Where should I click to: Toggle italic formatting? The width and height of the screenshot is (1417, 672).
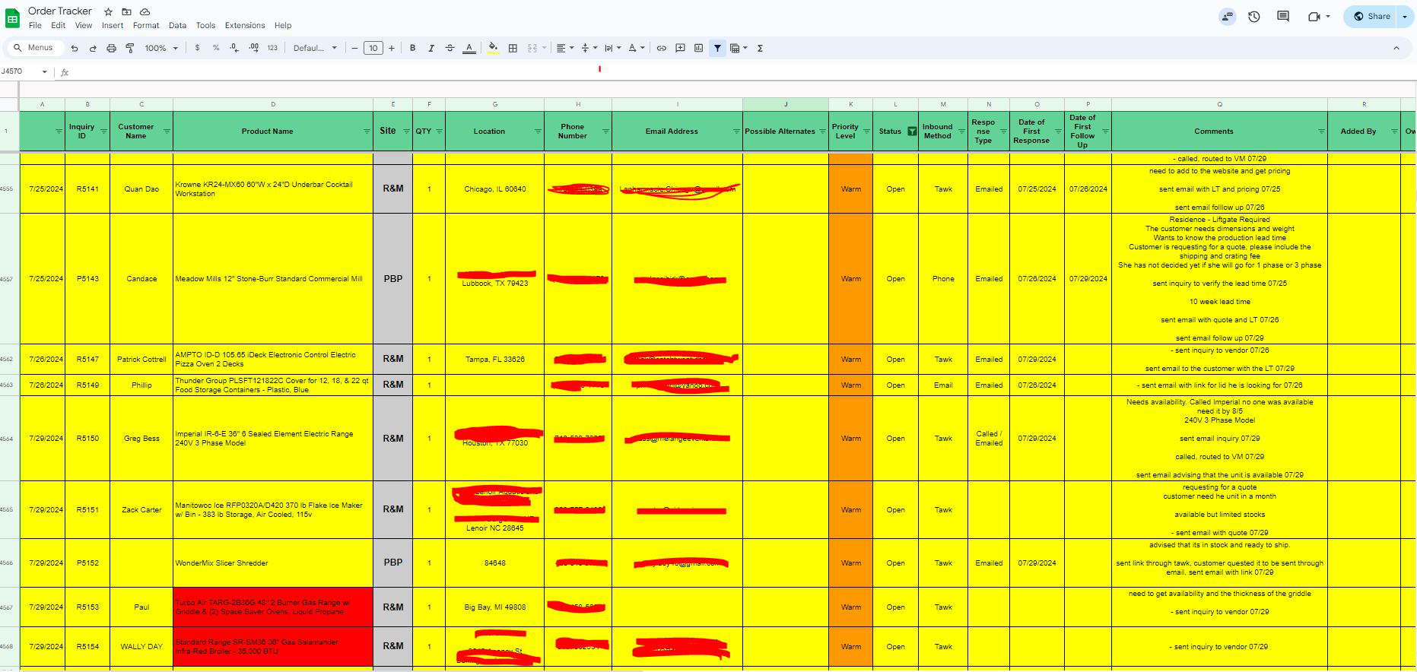[x=431, y=48]
